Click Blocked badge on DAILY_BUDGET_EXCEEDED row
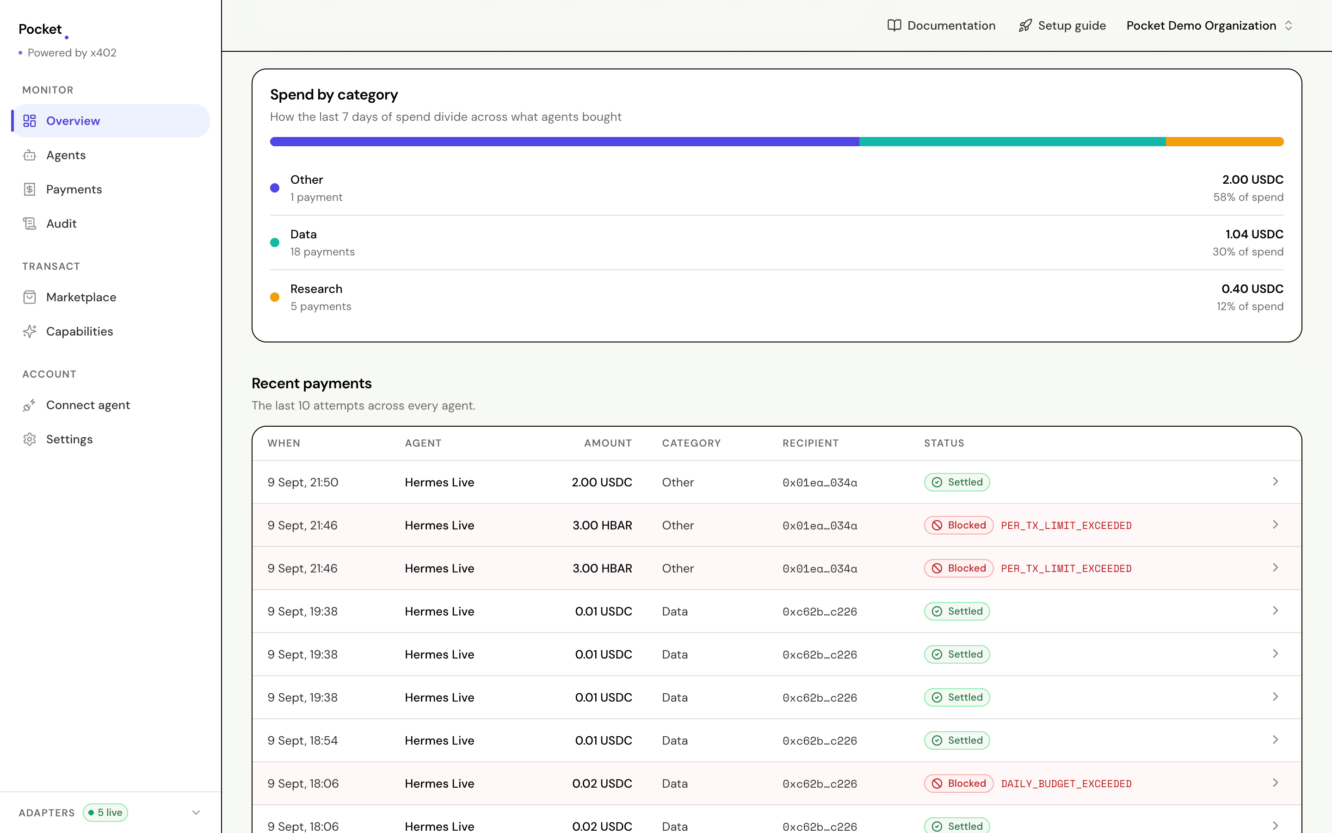This screenshot has width=1332, height=833. click(x=959, y=783)
